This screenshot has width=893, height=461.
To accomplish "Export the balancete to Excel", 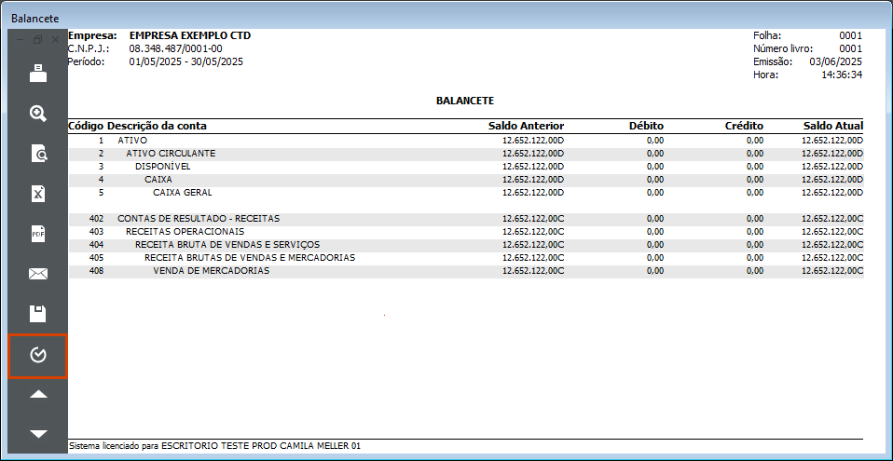I will 38,194.
